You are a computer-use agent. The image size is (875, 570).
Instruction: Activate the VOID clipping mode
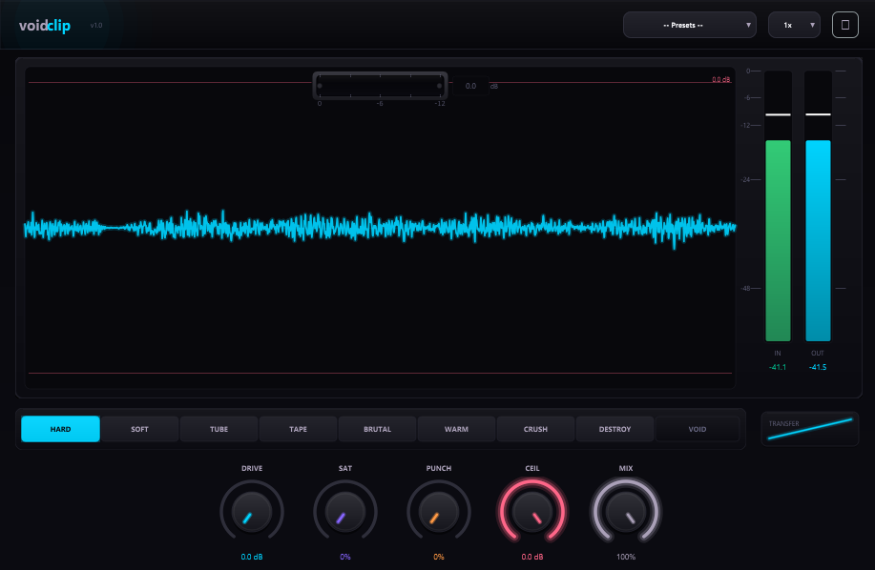coord(696,429)
